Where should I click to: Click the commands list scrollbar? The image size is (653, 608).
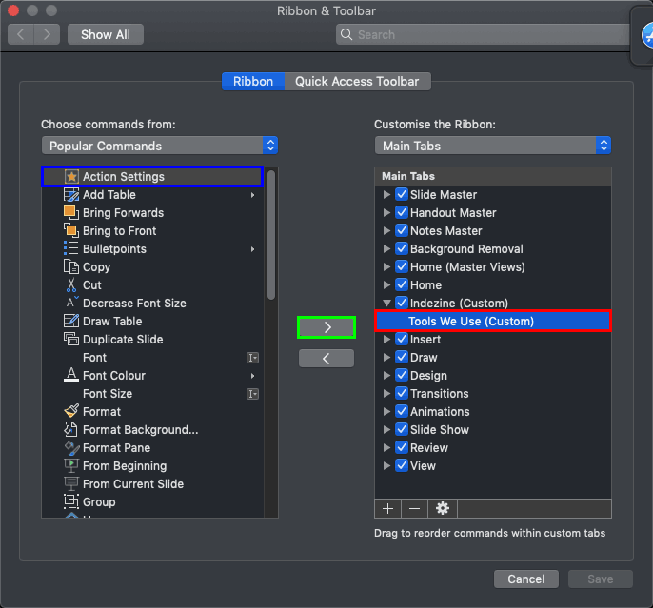(x=271, y=235)
